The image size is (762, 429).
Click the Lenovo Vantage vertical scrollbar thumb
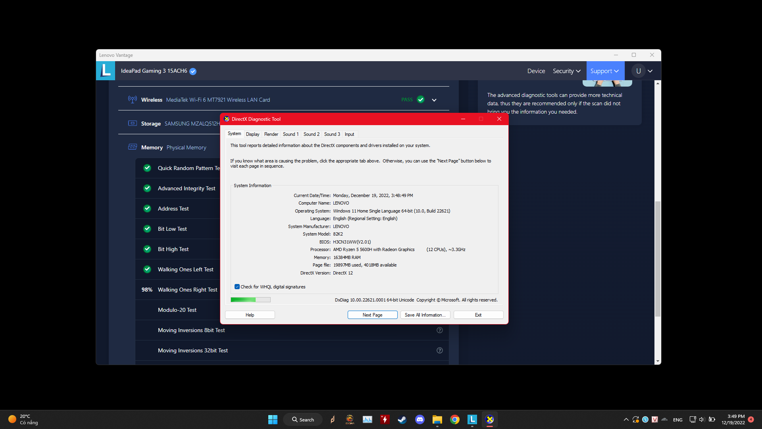pos(658,258)
